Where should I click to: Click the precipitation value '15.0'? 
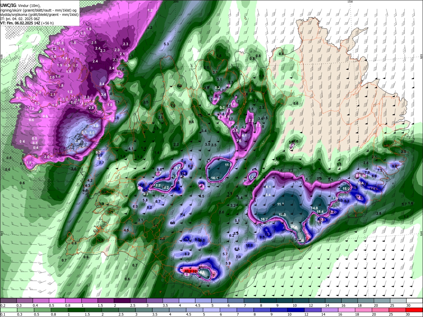pos(346,189)
